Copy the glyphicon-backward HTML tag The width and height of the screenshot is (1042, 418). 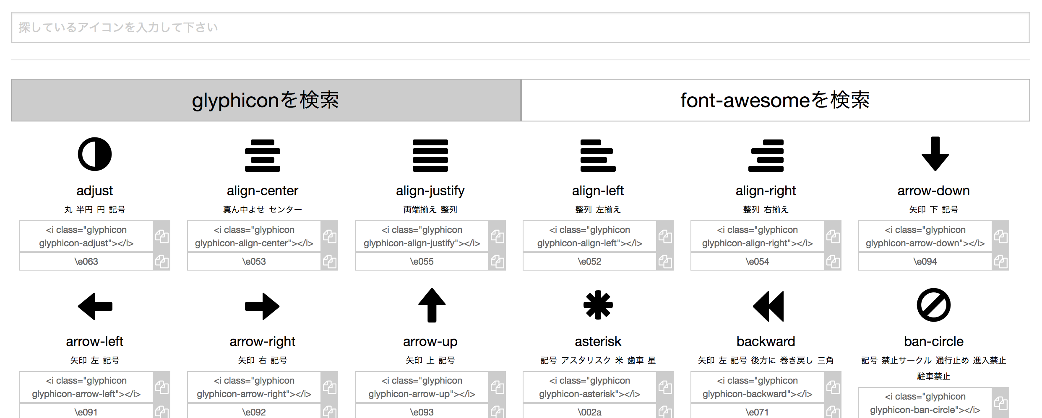(833, 387)
